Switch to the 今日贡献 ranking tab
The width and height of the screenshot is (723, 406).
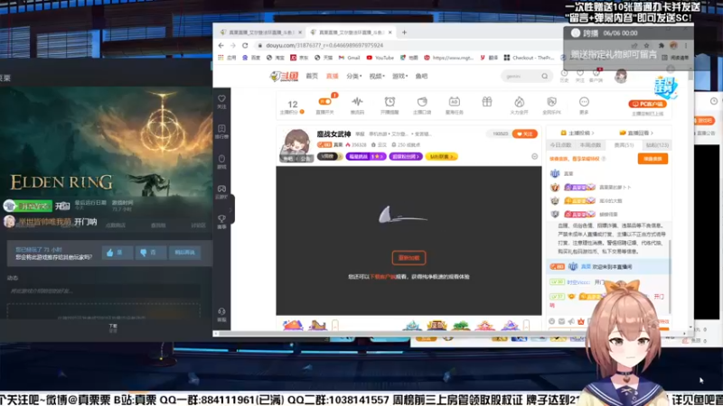coord(560,145)
